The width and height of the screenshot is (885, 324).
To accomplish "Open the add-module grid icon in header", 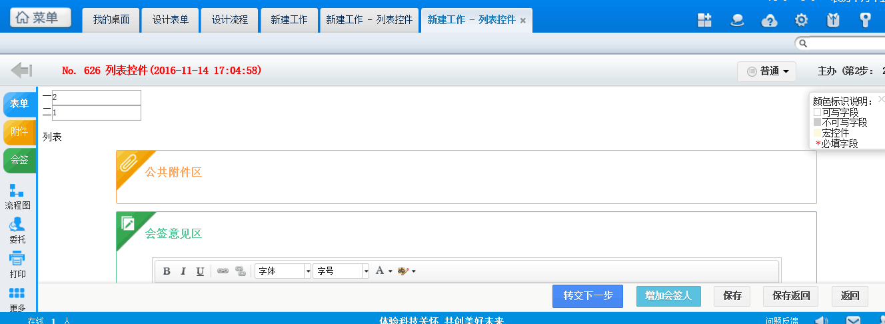I will pyautogui.click(x=705, y=20).
